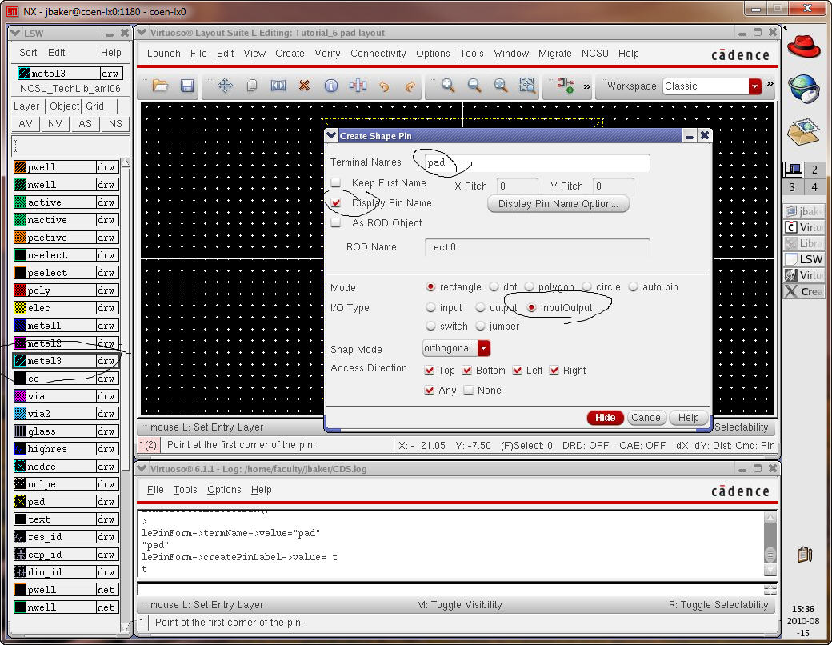Image resolution: width=832 pixels, height=645 pixels.
Task: Select the Stretch tool icon
Action: pyautogui.click(x=278, y=86)
